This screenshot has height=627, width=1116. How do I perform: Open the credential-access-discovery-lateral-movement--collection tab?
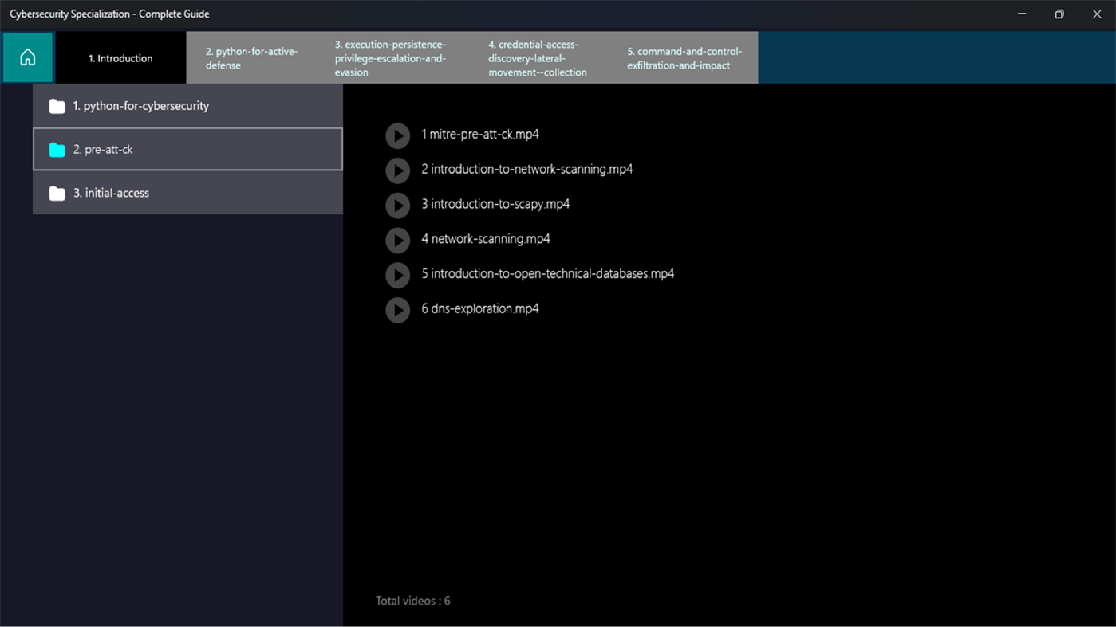[x=538, y=57]
